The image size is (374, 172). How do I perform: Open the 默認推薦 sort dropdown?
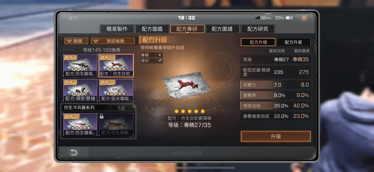[113, 41]
